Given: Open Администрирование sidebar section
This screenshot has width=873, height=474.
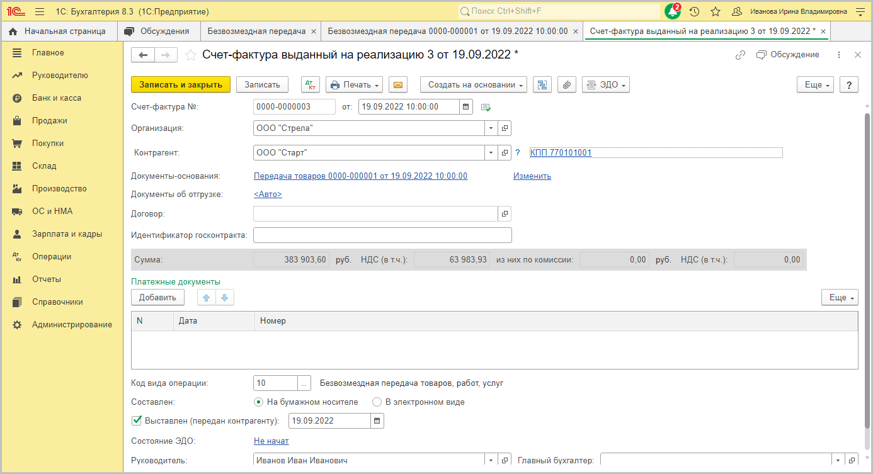Looking at the screenshot, I should pyautogui.click(x=72, y=325).
